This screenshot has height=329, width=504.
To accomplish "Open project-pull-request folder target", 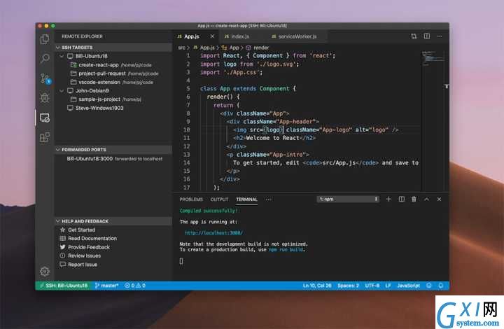I will pyautogui.click(x=113, y=73).
